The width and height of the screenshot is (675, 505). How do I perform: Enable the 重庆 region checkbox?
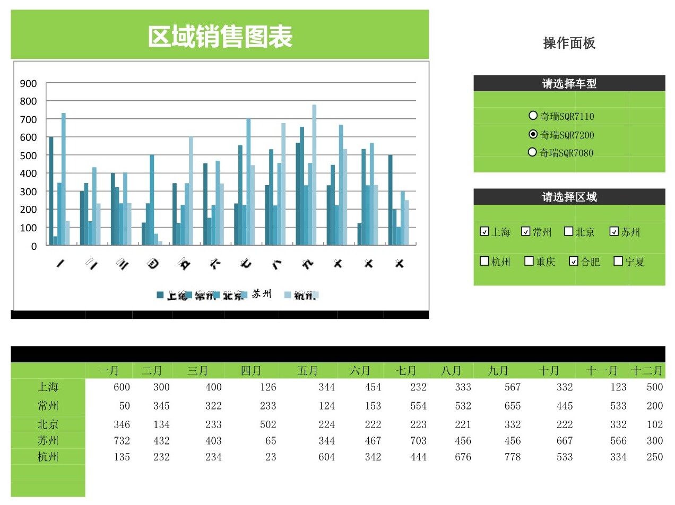[x=529, y=261]
